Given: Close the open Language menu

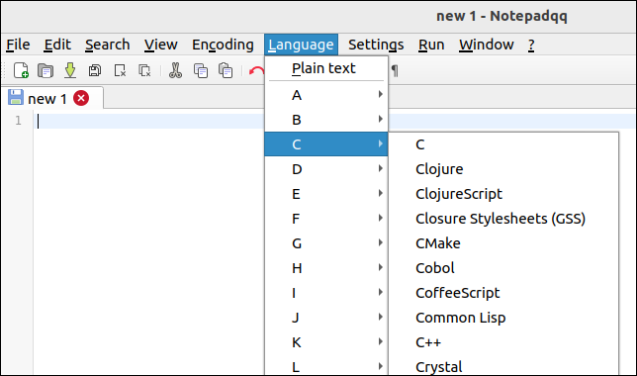Looking at the screenshot, I should click(301, 45).
